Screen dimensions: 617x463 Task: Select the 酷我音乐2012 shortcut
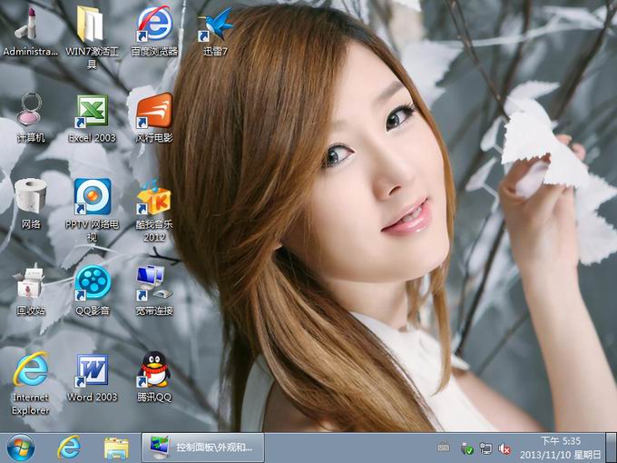pos(153,197)
